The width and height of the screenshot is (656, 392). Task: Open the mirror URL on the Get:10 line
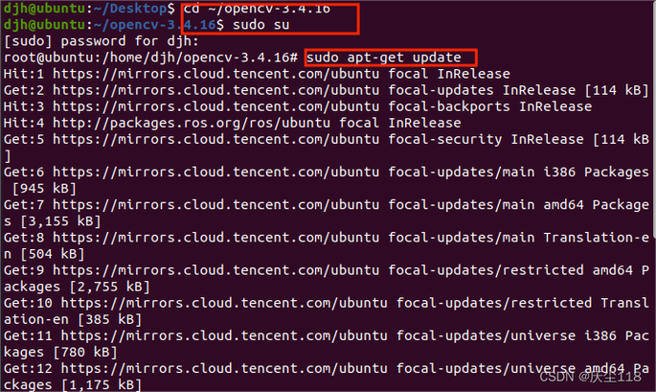[x=219, y=303]
